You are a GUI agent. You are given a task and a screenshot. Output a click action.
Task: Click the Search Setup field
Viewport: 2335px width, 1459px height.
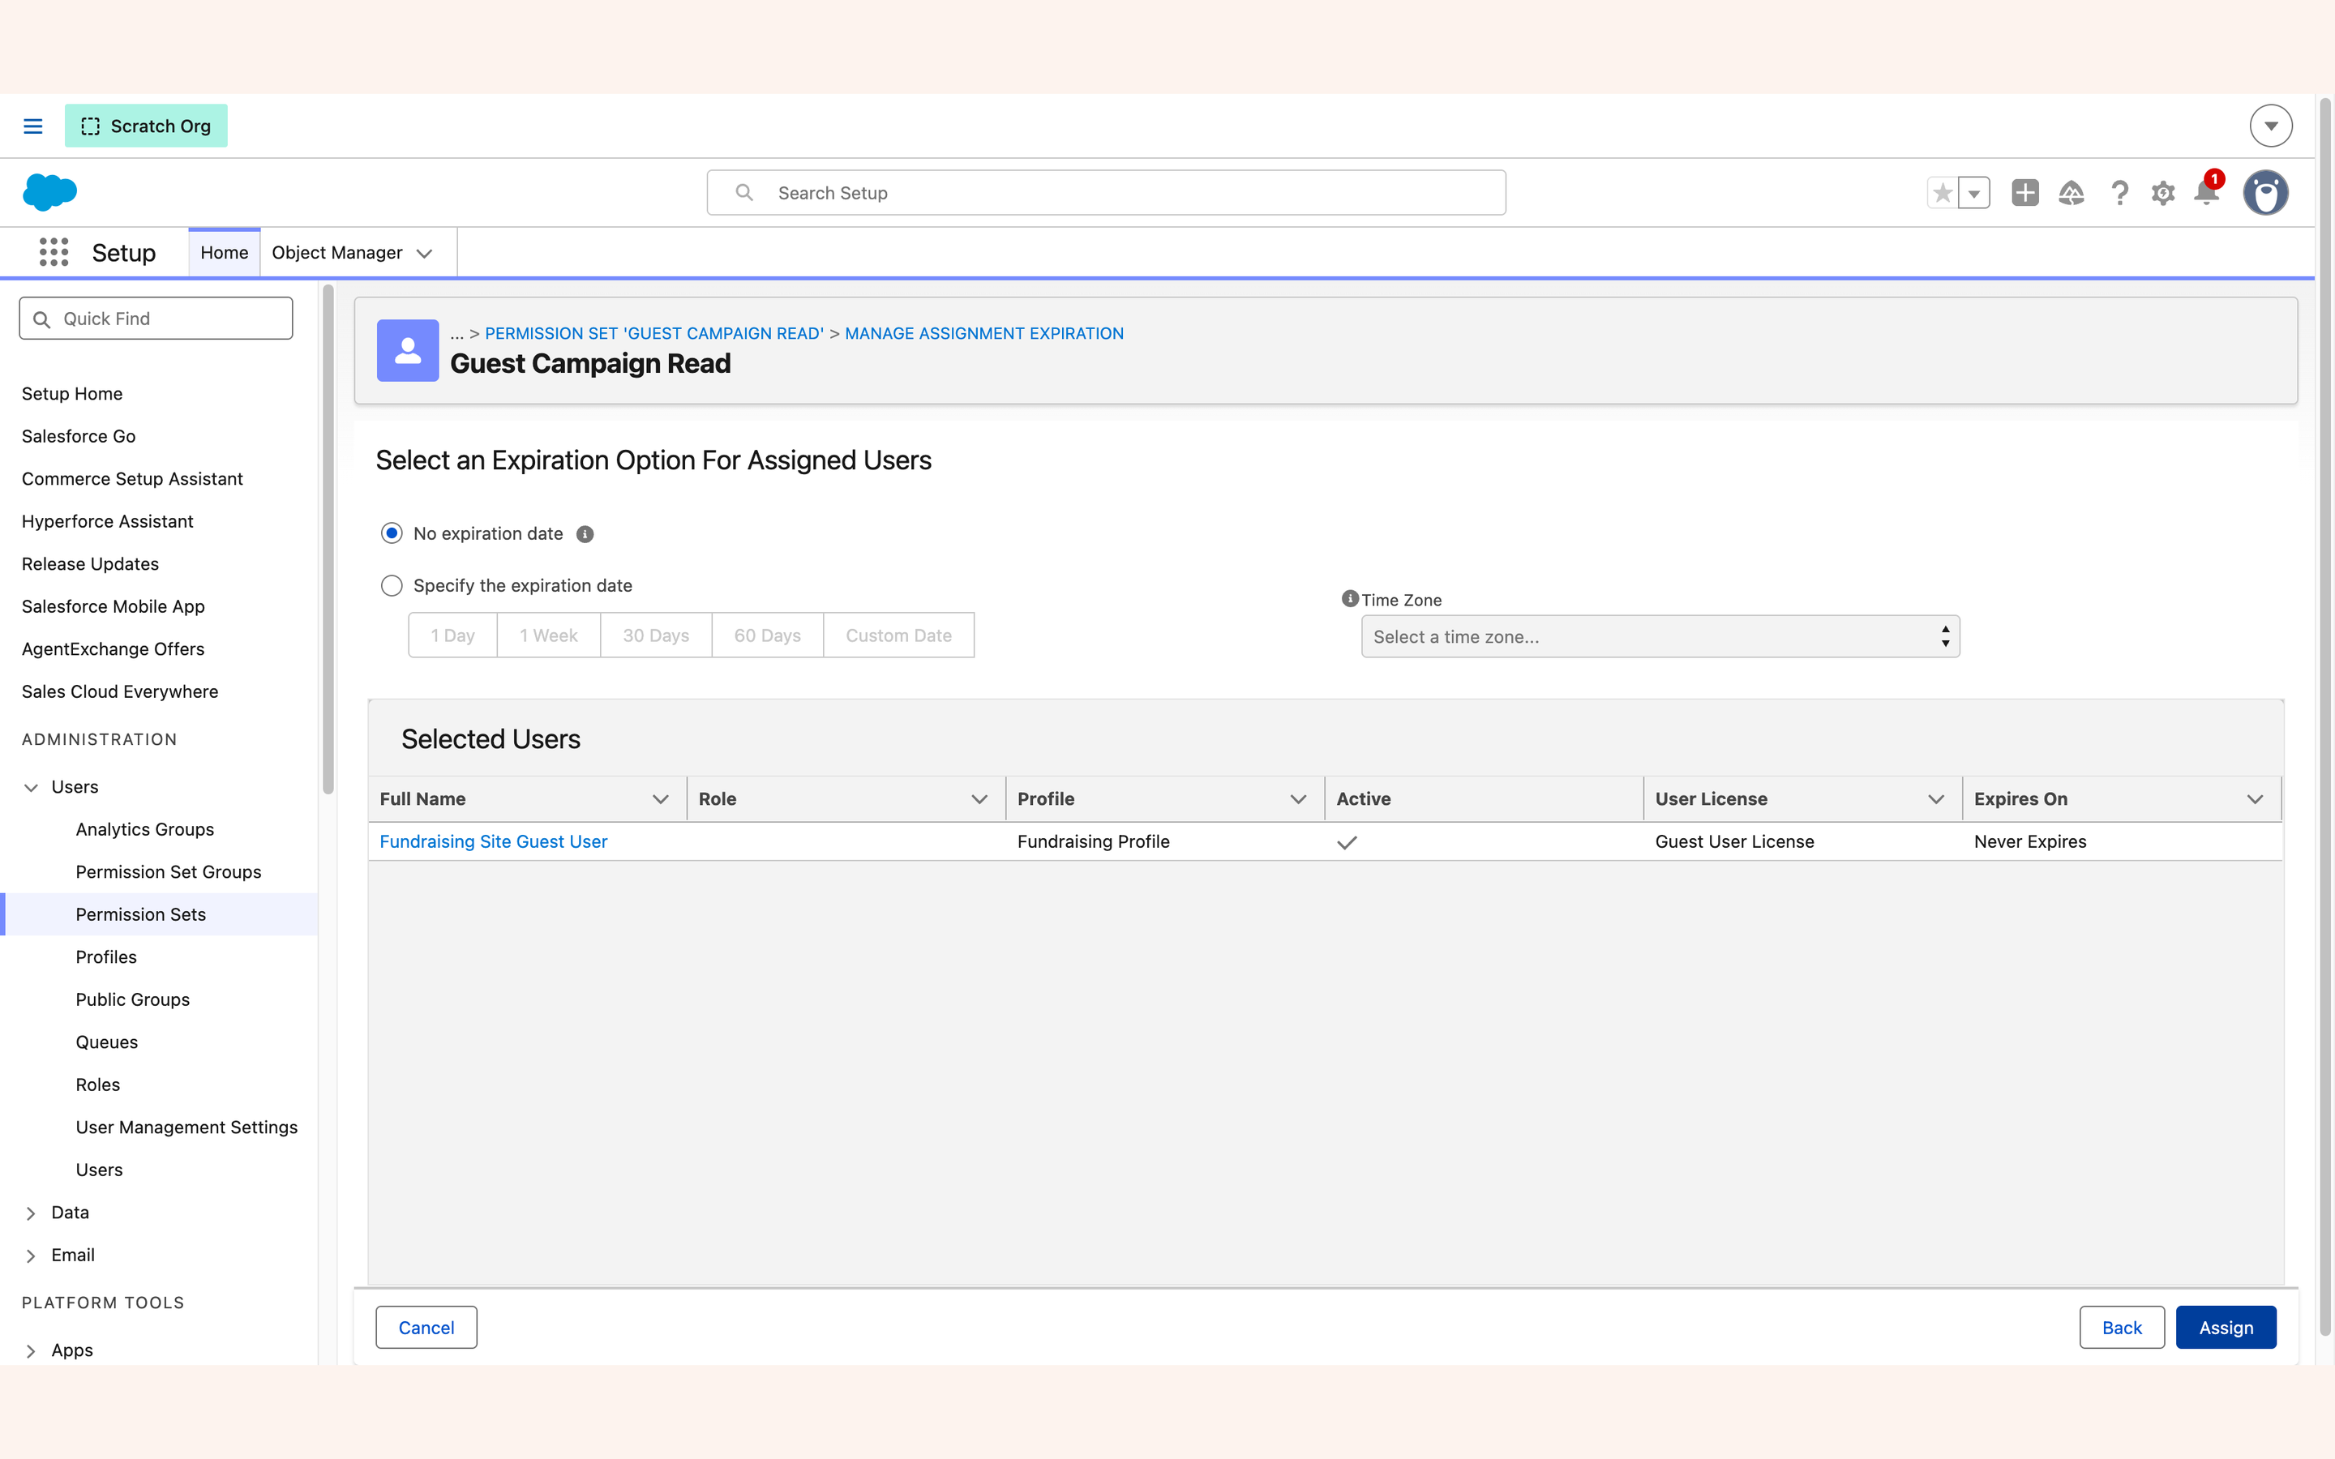pos(1106,193)
